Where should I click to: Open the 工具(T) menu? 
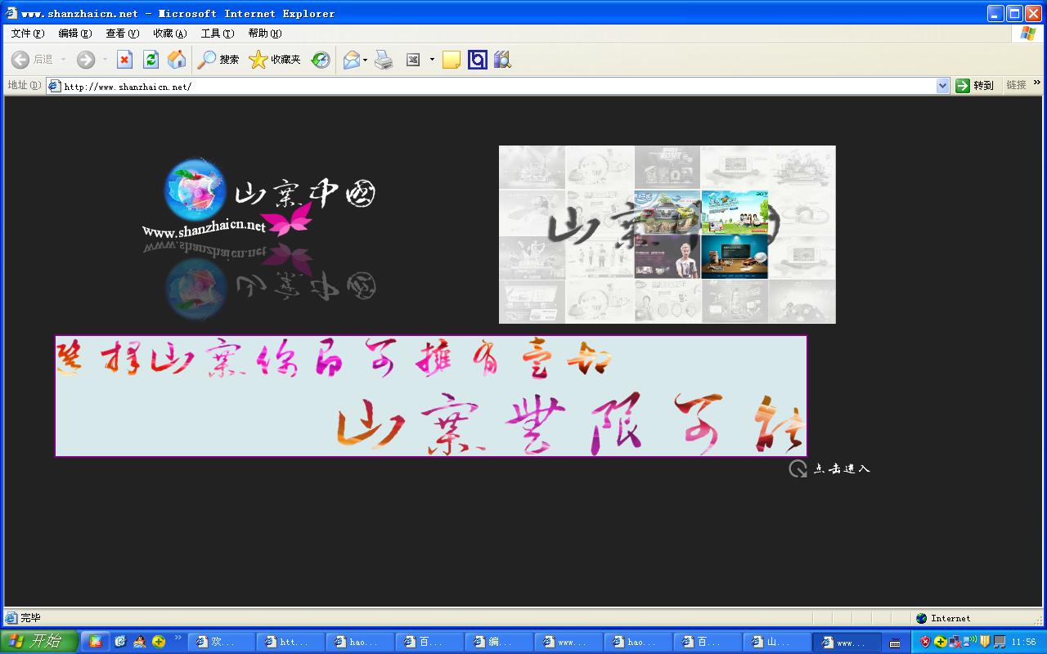tap(217, 34)
